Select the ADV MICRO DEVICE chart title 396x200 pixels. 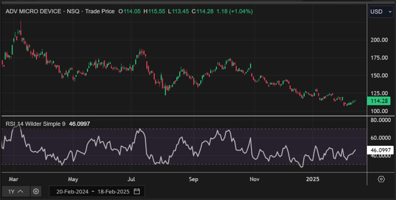pyautogui.click(x=33, y=11)
